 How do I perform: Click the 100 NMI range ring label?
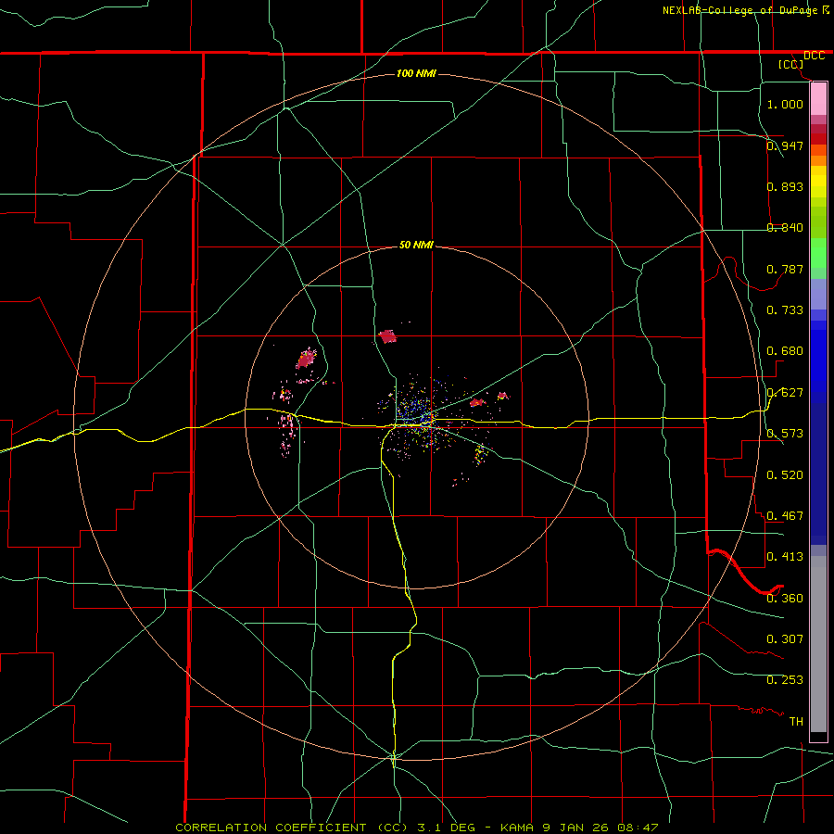416,73
